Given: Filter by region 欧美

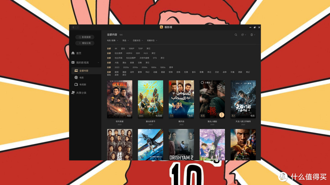Looking at the screenshot, I should point(132,63).
